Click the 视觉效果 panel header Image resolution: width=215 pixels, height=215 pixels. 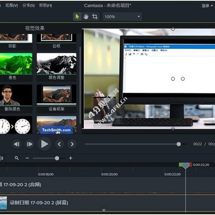pyautogui.click(x=35, y=28)
